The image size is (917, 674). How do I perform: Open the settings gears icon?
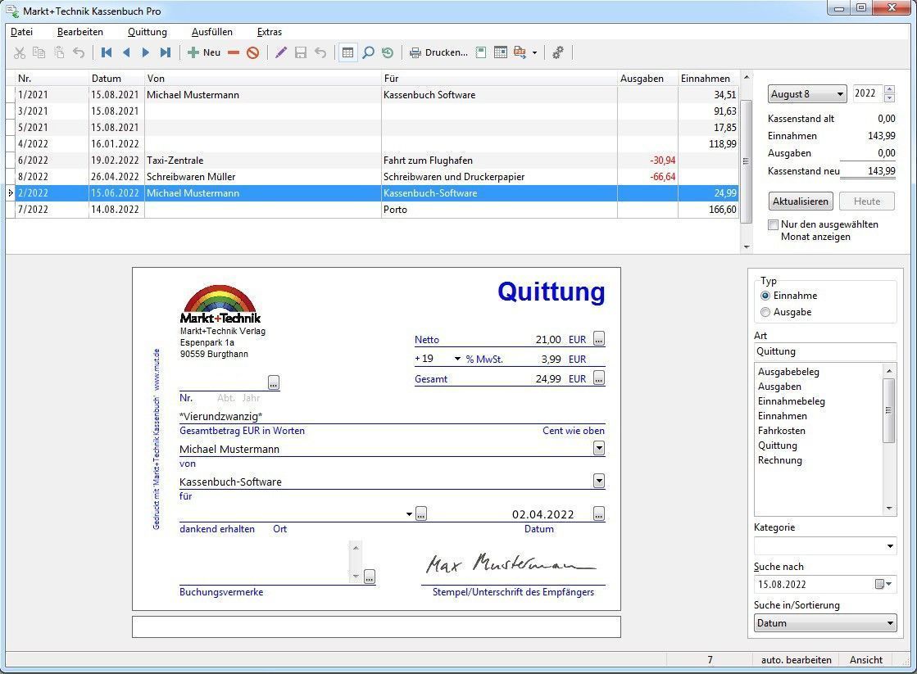click(x=558, y=52)
